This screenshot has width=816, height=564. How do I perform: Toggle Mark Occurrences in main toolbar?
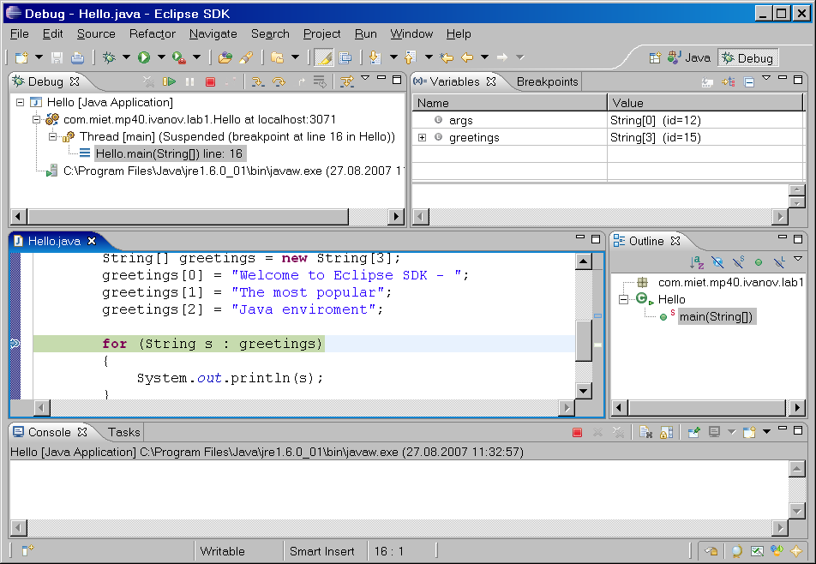(324, 57)
